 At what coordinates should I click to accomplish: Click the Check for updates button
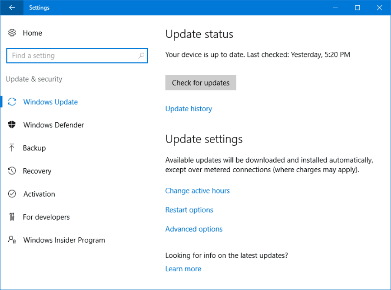pos(201,83)
